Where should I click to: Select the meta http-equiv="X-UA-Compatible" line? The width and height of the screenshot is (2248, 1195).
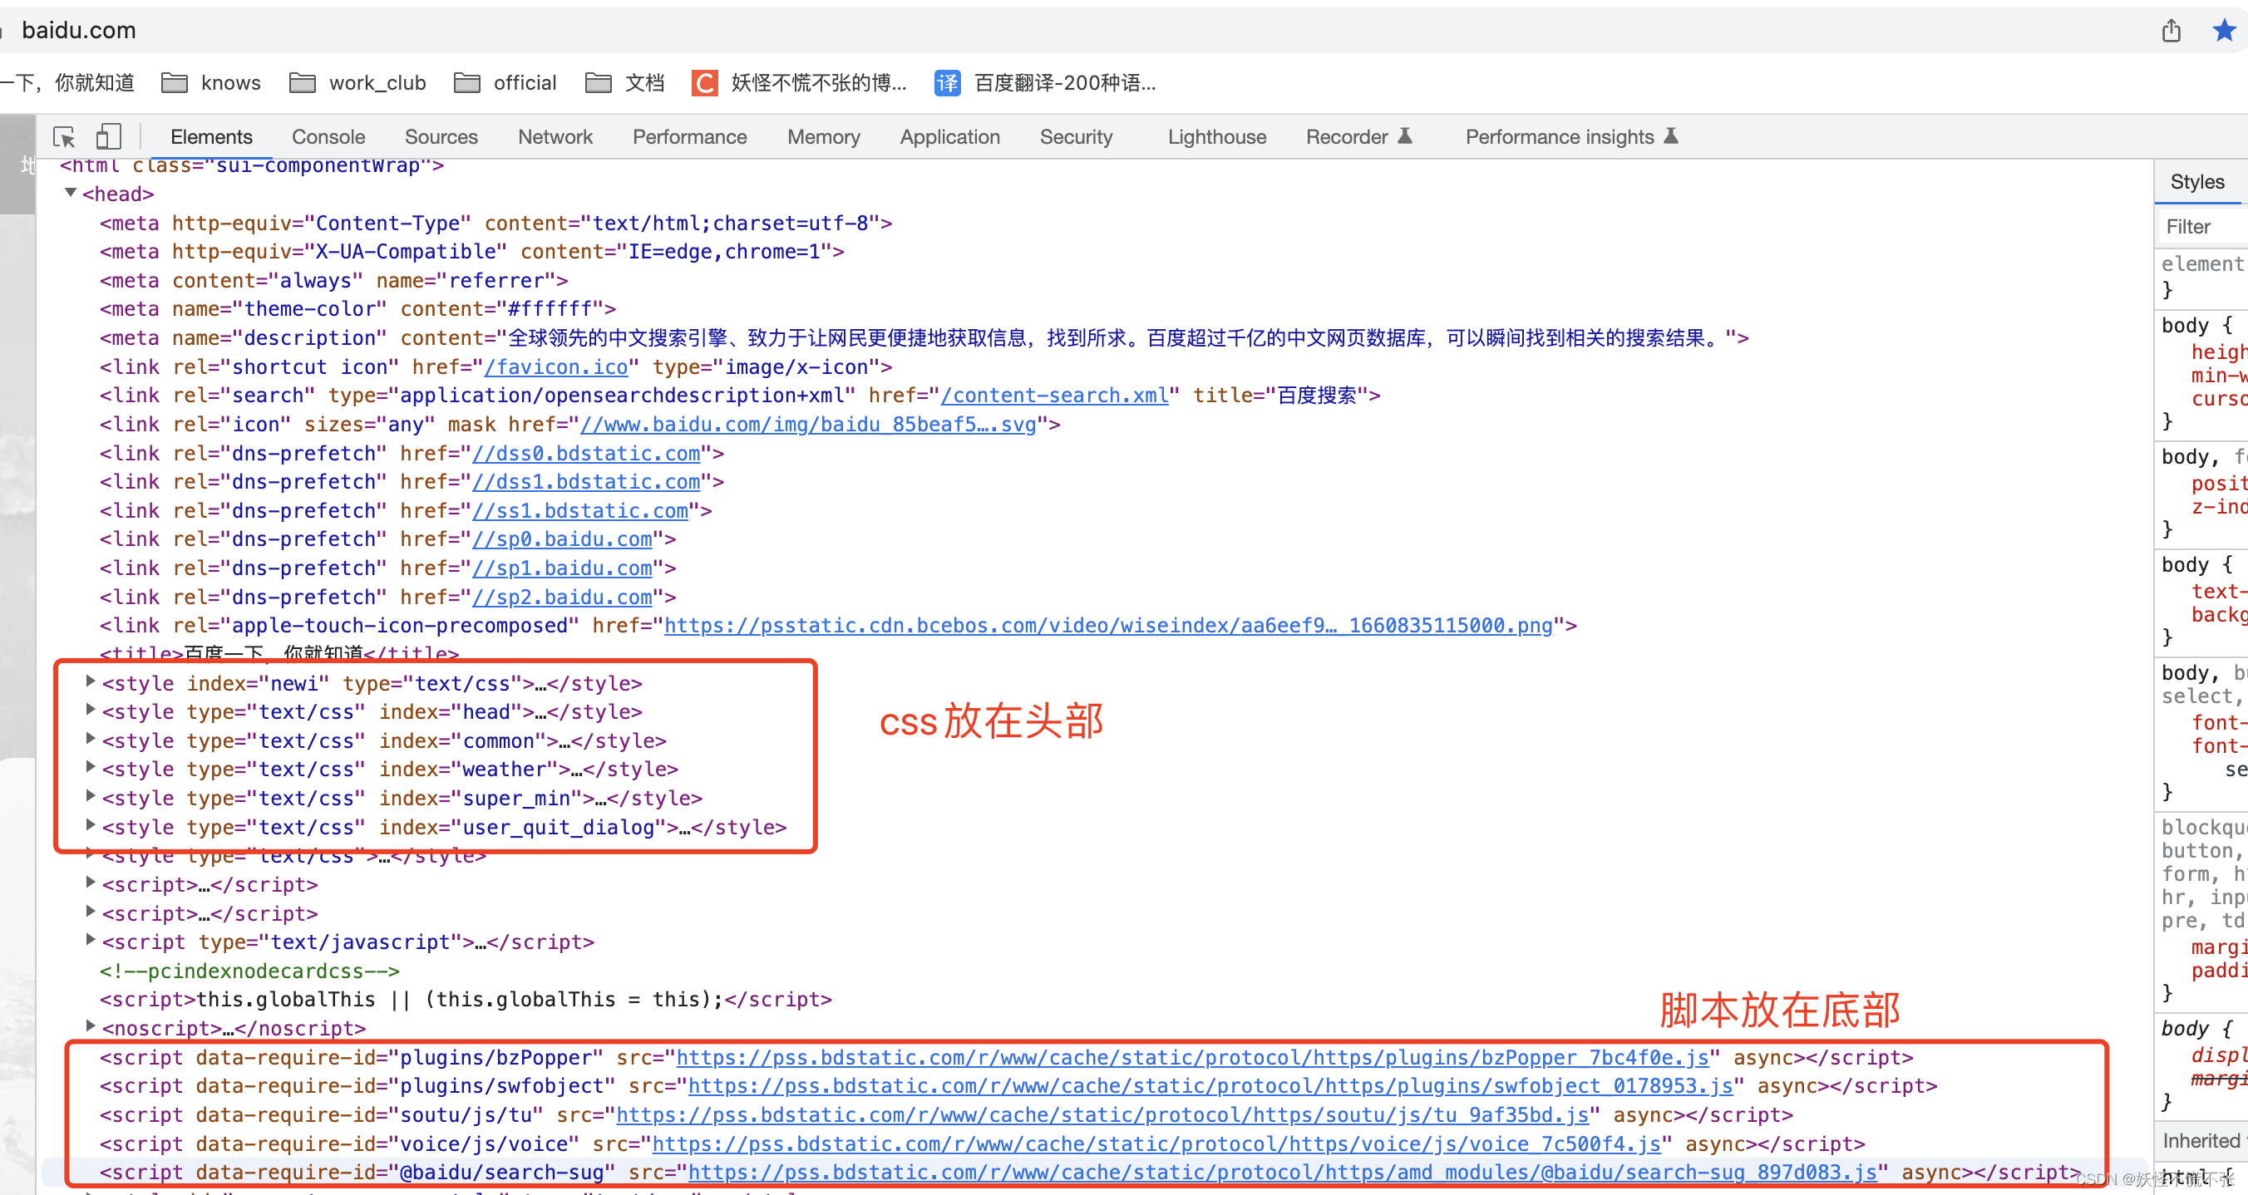[471, 251]
